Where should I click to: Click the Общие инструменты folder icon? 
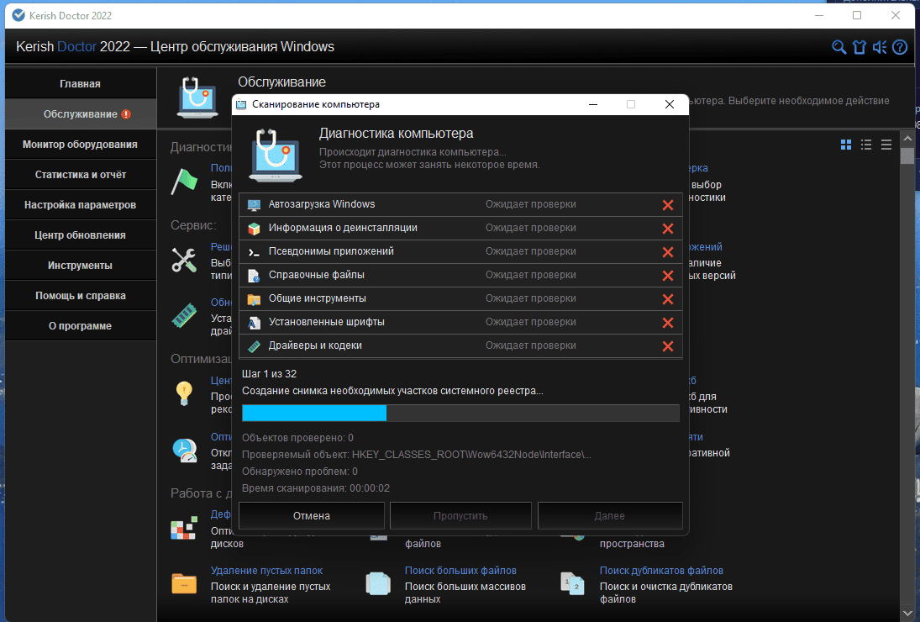[x=254, y=298]
